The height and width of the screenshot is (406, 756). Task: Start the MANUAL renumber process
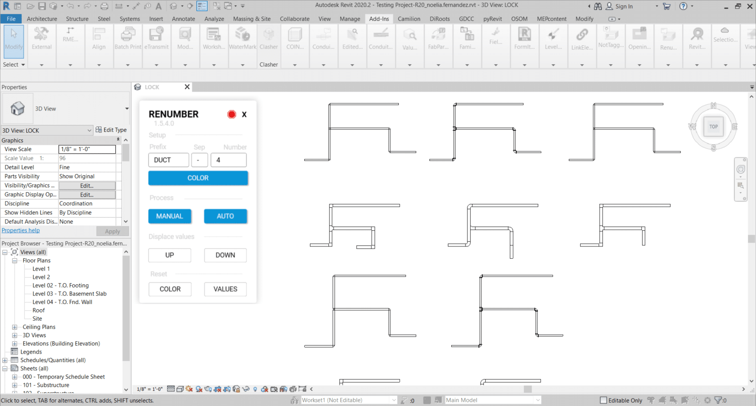pyautogui.click(x=170, y=216)
